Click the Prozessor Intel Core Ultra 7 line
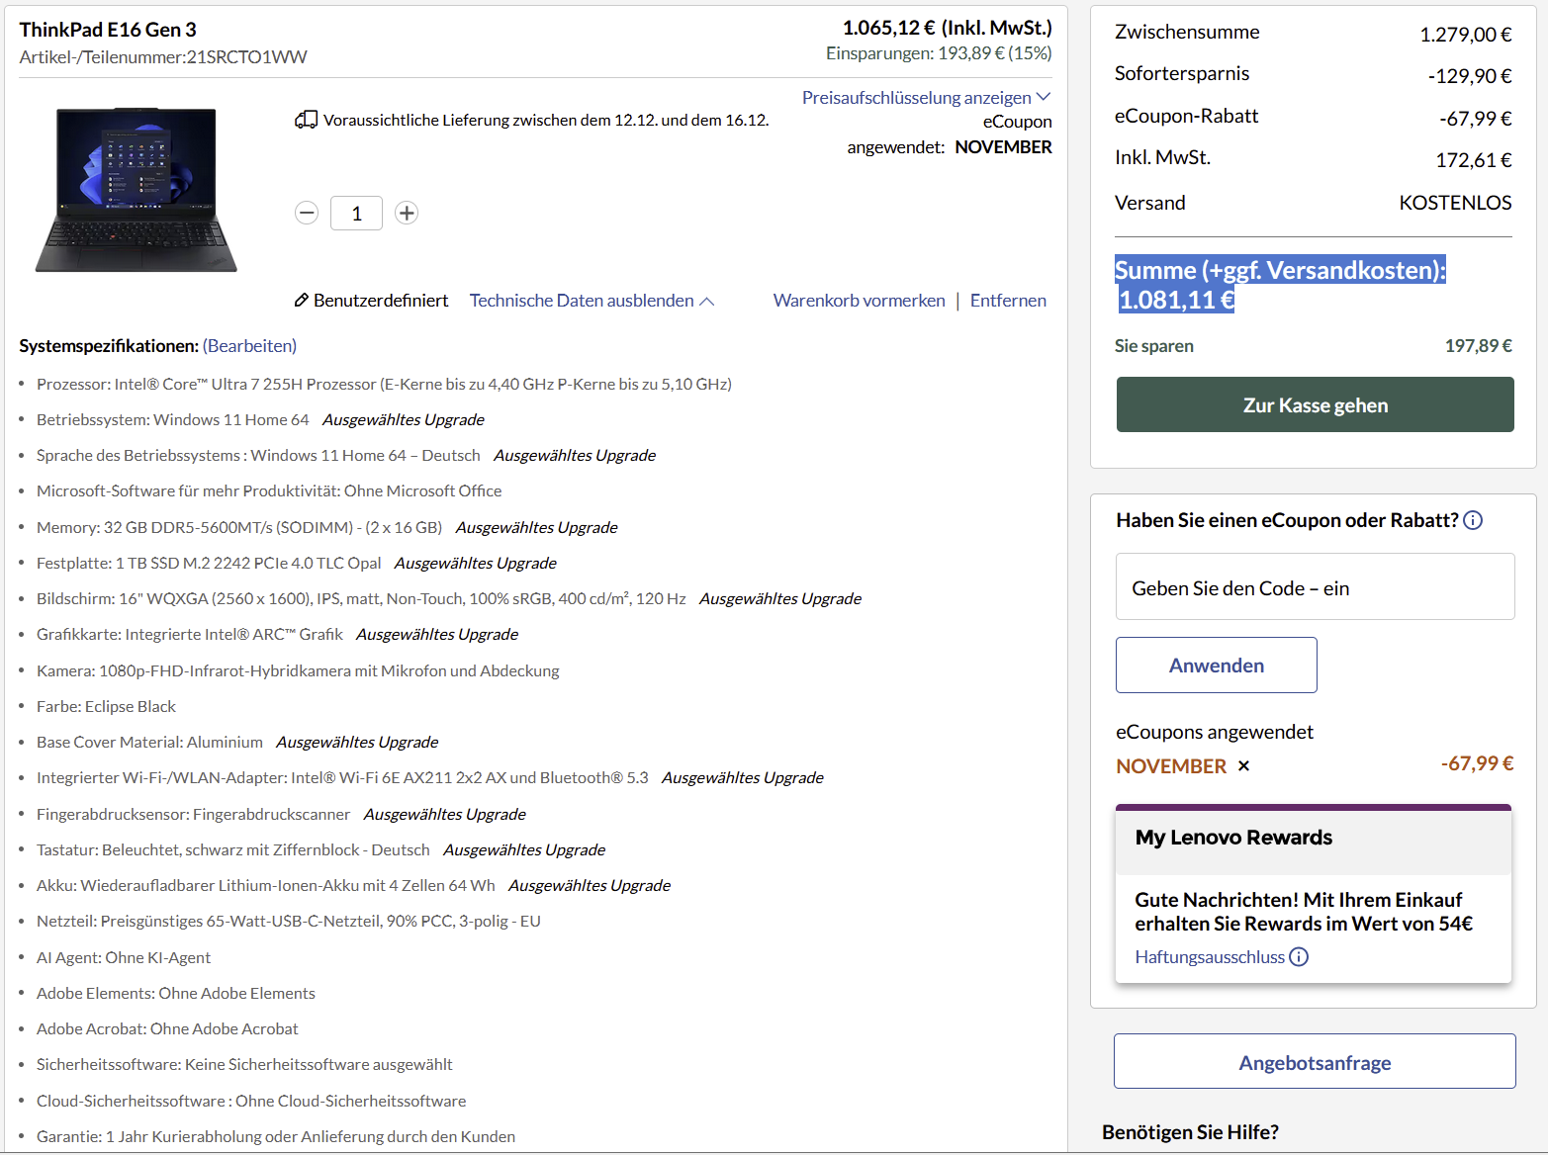This screenshot has height=1155, width=1548. point(384,384)
